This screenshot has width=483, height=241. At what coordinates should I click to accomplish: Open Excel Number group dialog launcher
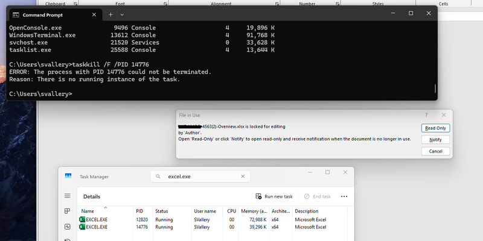[337, 4]
